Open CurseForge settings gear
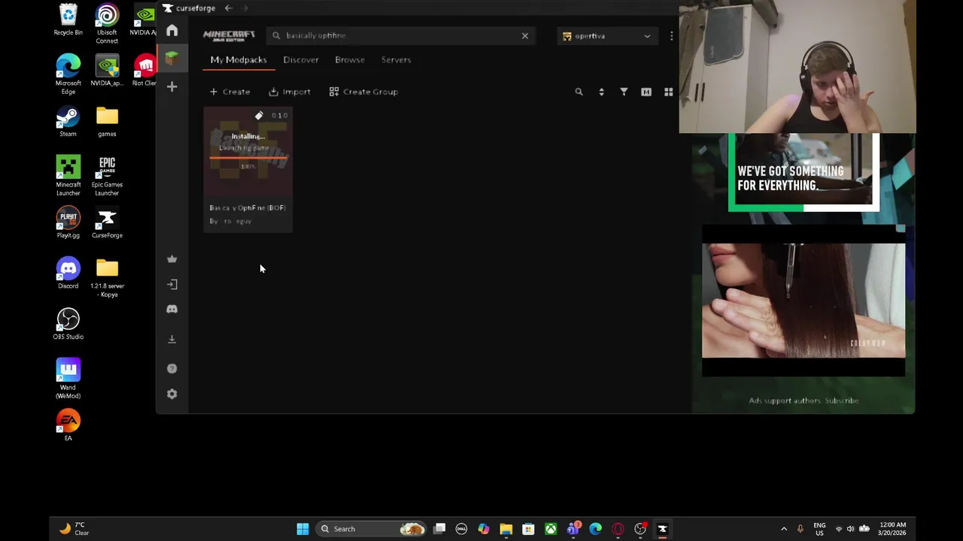 click(172, 394)
